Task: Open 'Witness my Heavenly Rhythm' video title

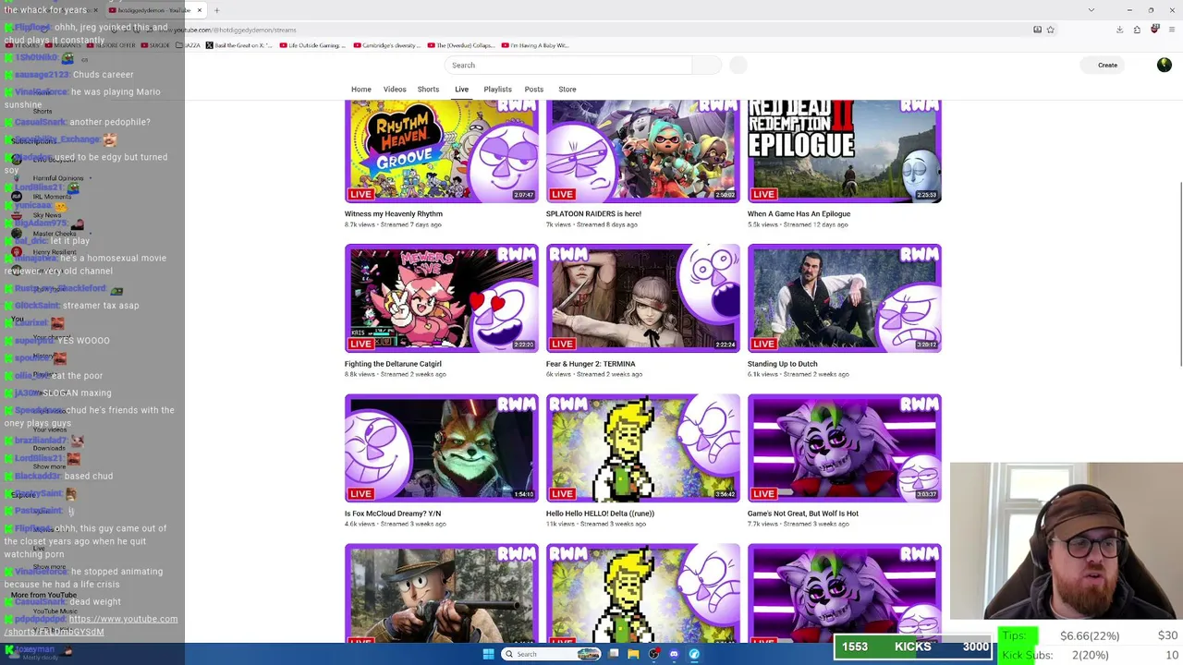Action: pos(394,213)
